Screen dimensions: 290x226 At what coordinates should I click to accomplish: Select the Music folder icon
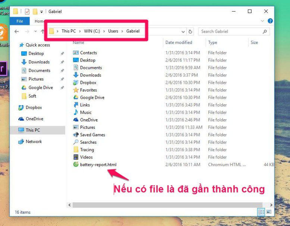76,112
